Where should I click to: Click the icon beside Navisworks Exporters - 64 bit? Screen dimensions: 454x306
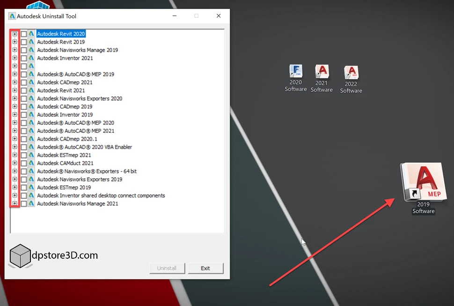click(31, 171)
